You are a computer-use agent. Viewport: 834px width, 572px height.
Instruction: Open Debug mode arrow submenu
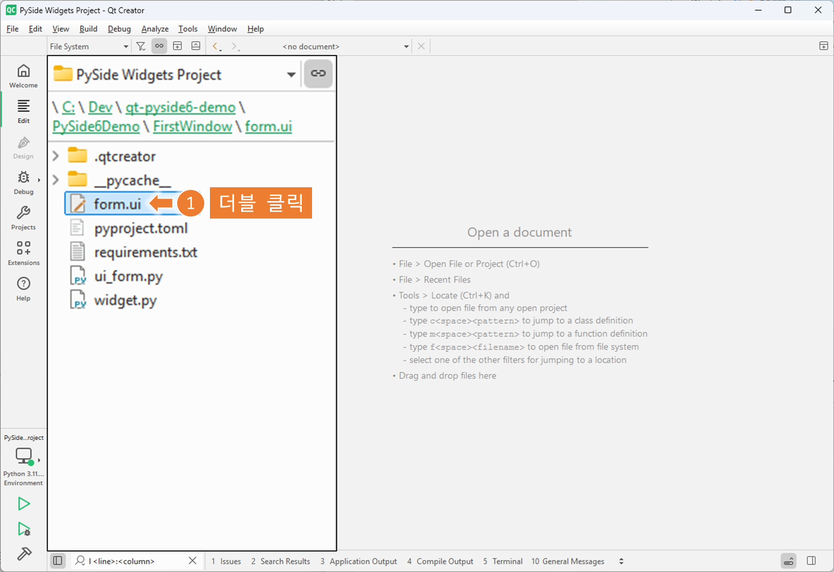click(39, 180)
